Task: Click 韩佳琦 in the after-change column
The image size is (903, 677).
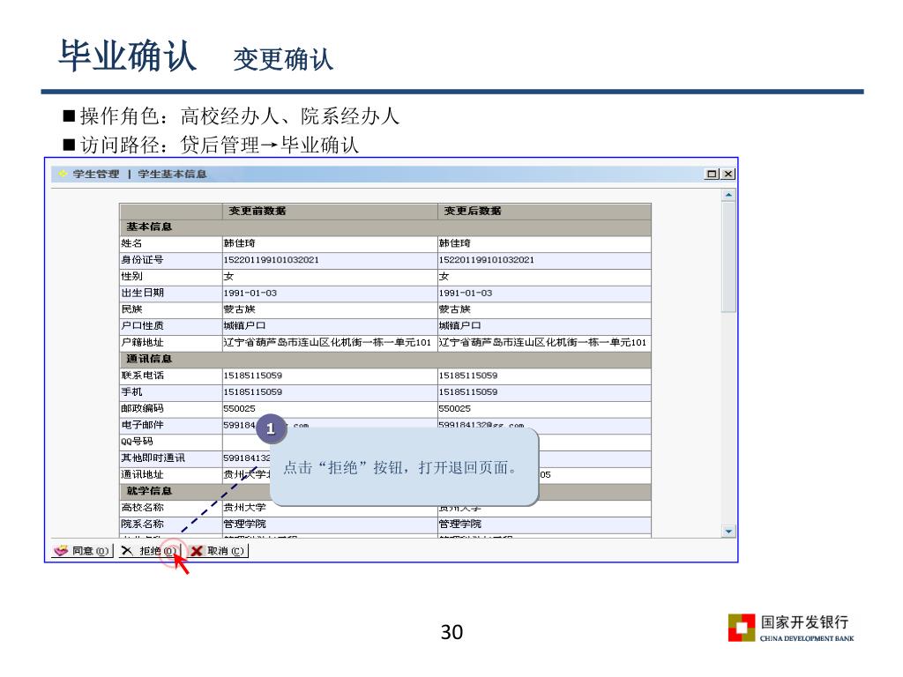Action: 454,243
